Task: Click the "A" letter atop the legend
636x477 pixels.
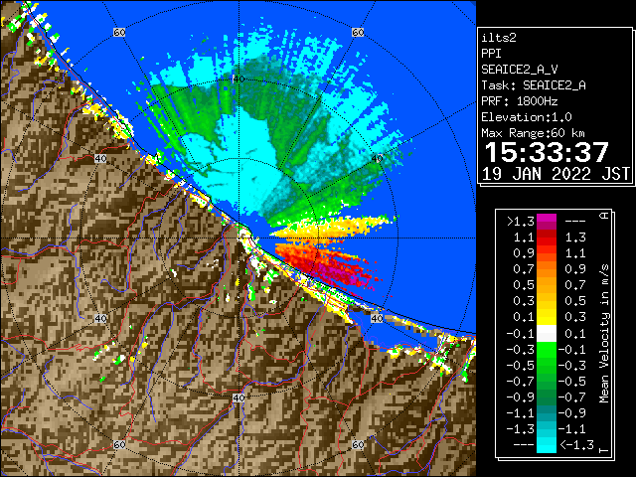Action: pos(604,216)
